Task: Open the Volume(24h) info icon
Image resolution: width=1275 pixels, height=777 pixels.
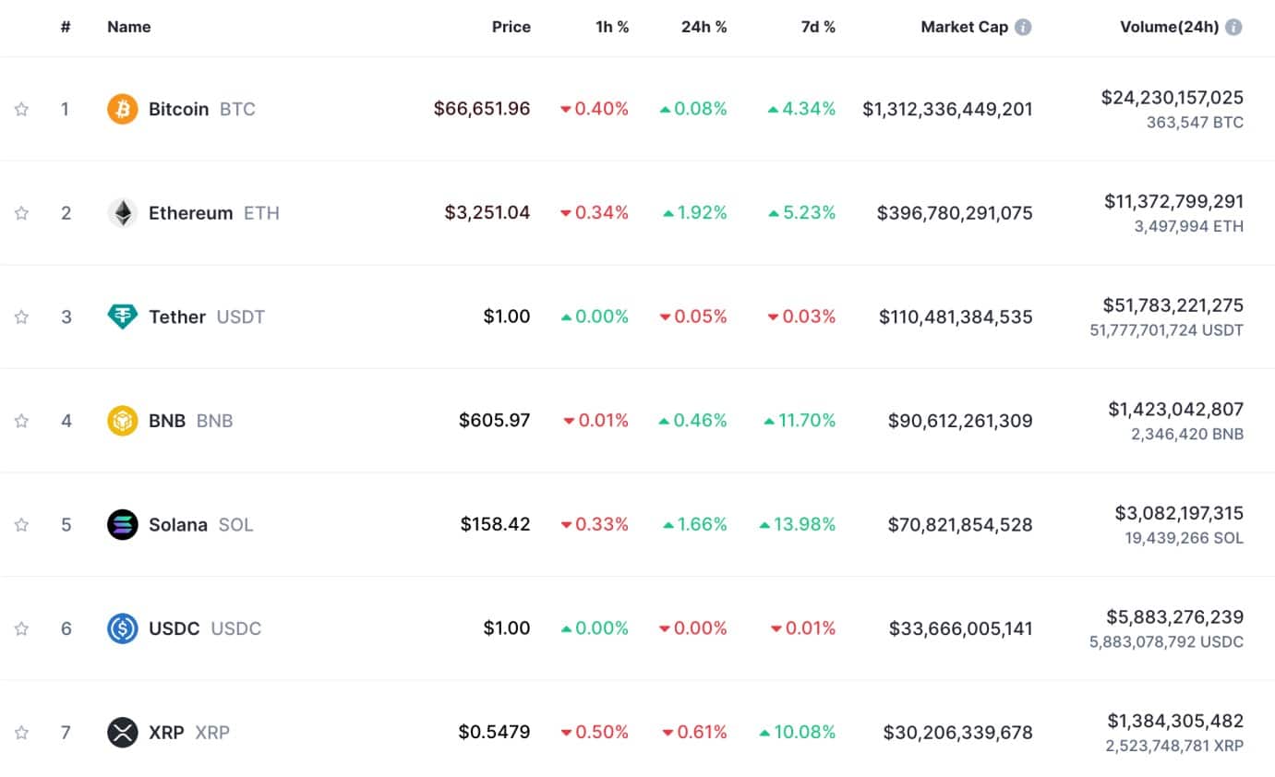Action: click(x=1233, y=27)
